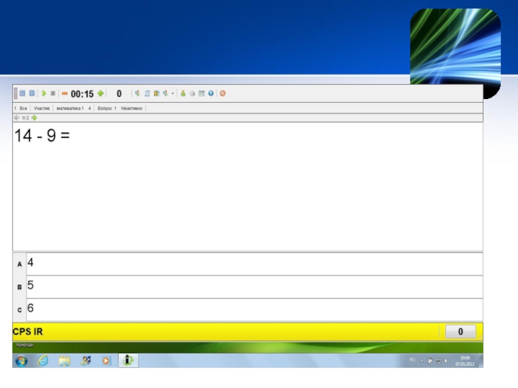Click the fourth taskbar application icon
This screenshot has width=518, height=388.
pyautogui.click(x=85, y=361)
